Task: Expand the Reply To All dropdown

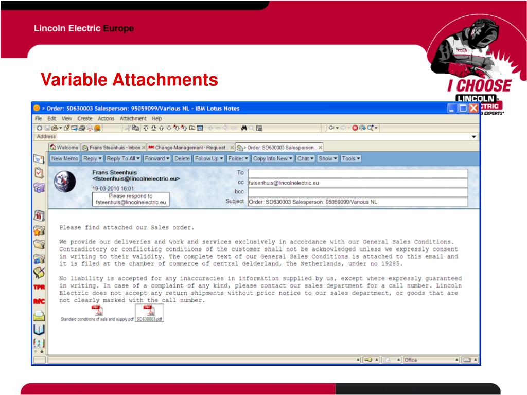Action: (x=123, y=158)
